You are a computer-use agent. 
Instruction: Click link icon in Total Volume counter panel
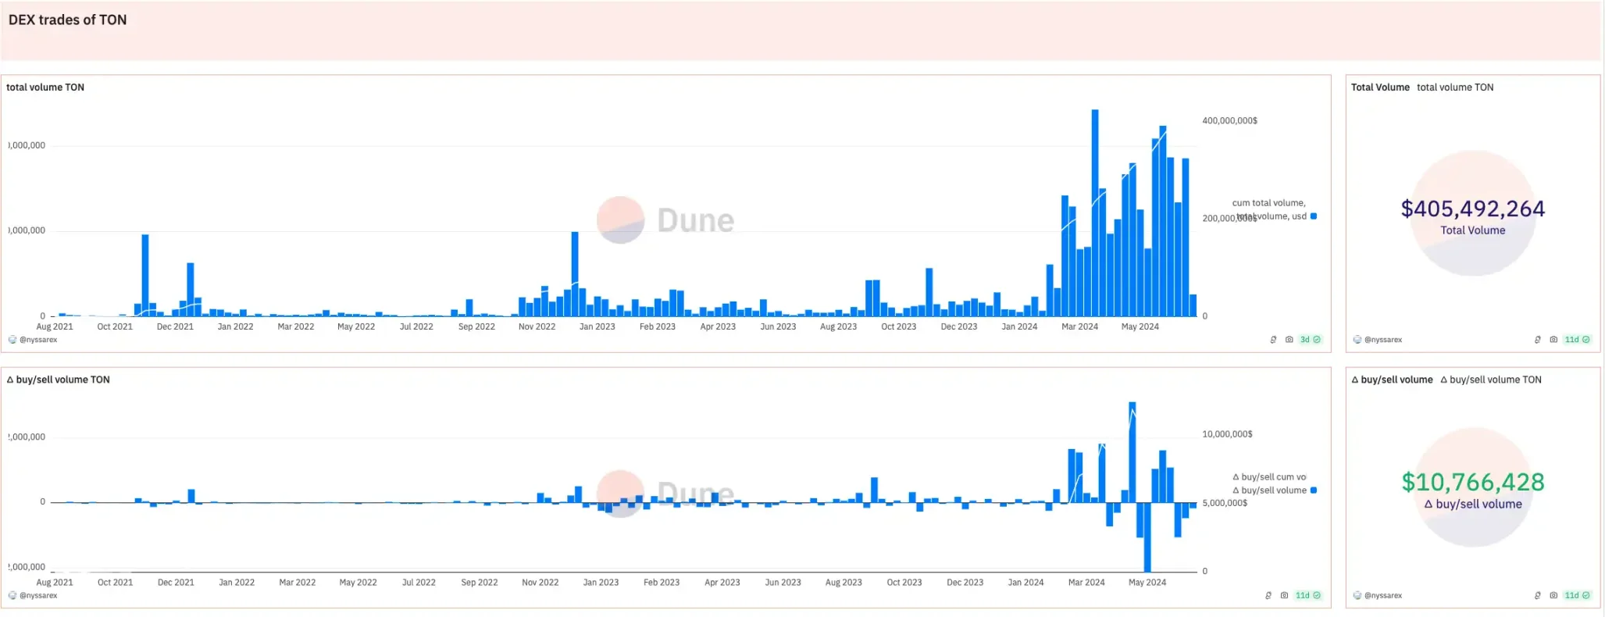pos(1538,340)
